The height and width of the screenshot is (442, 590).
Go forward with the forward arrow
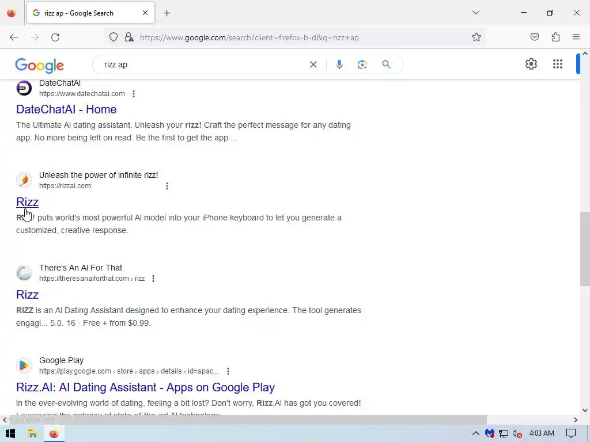(x=35, y=37)
